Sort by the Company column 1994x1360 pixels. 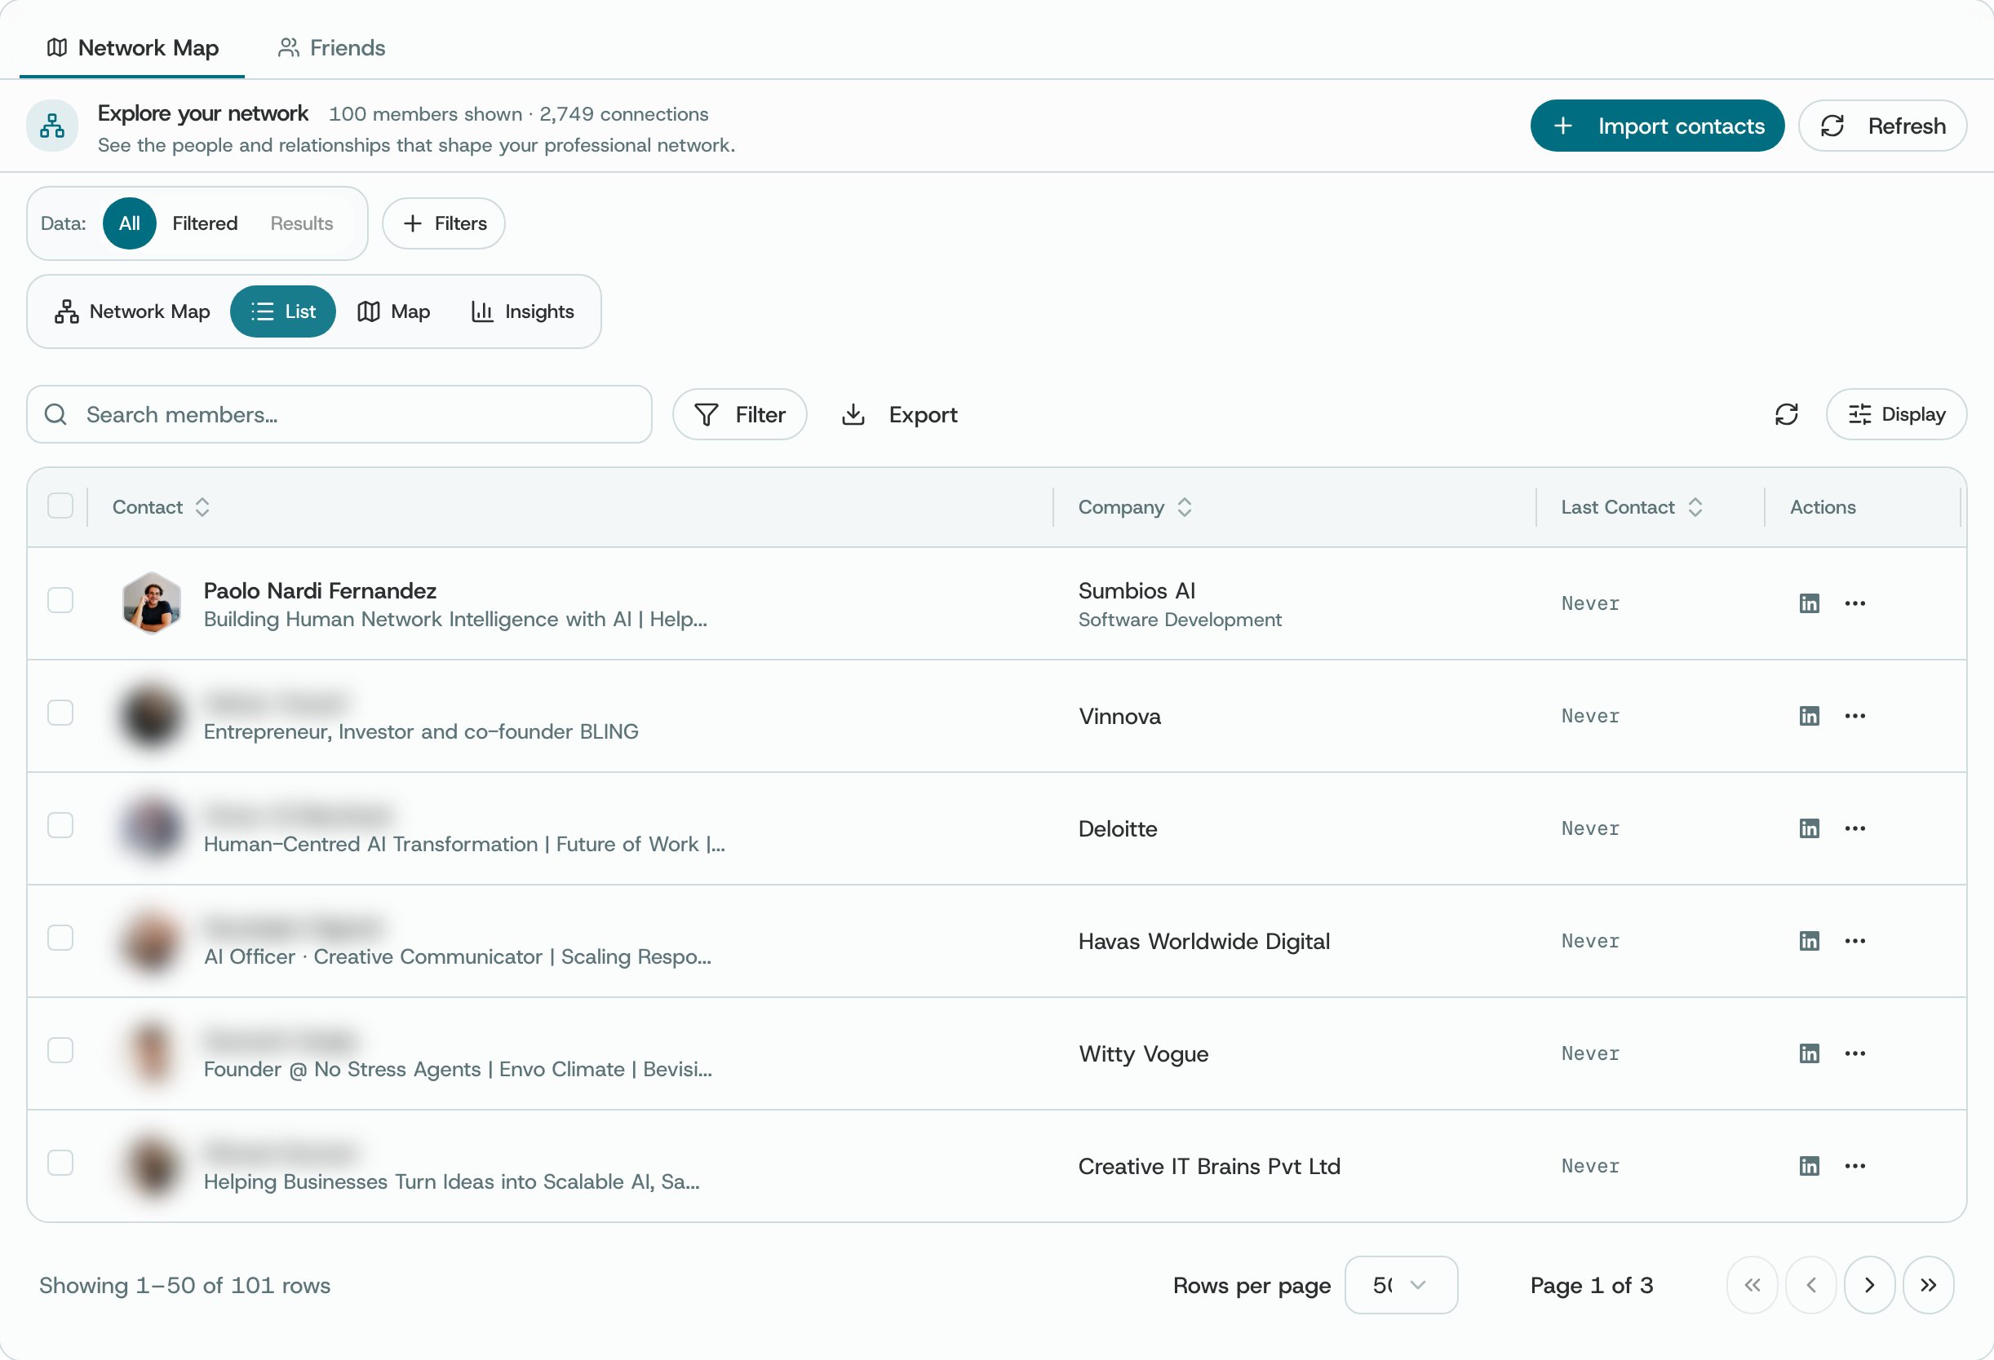(x=1134, y=507)
